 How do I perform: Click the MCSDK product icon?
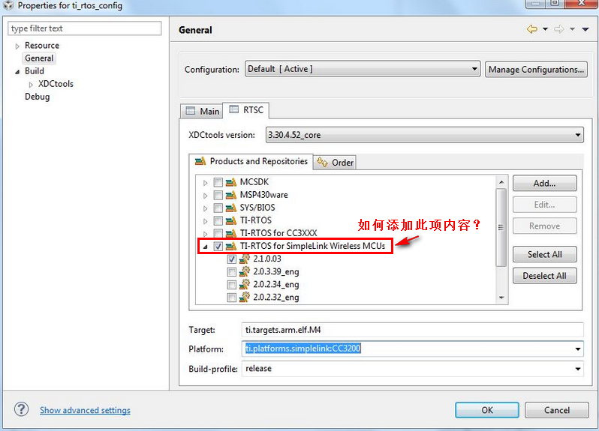coord(230,182)
